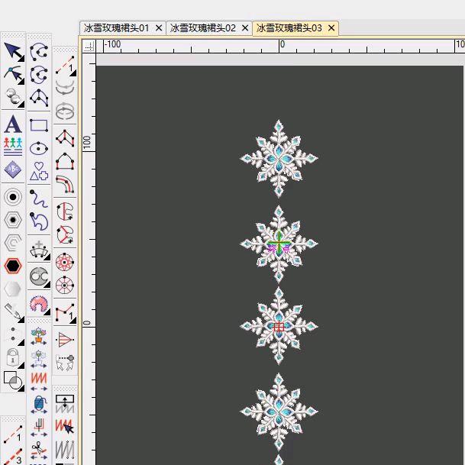
Task: Select the arrow Select Object tool
Action: (x=13, y=50)
